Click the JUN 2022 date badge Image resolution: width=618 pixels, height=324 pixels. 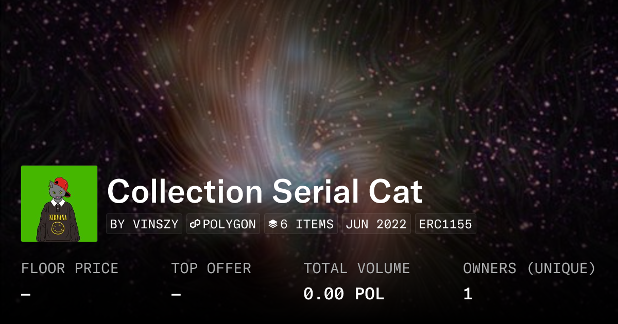click(376, 224)
